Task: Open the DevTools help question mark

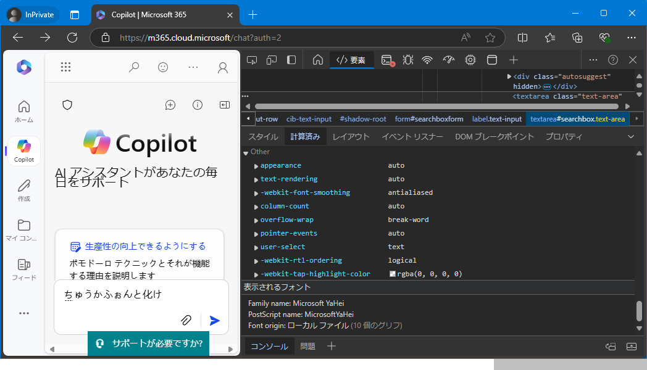Action: click(x=613, y=60)
